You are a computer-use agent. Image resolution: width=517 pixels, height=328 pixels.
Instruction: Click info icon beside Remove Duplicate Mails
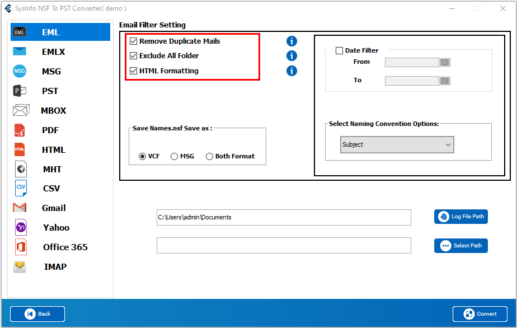click(x=292, y=41)
